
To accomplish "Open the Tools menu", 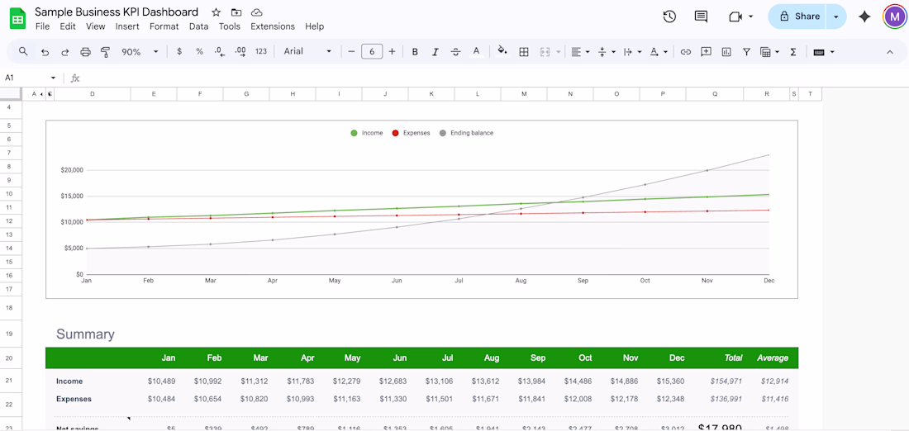I will click(x=230, y=26).
